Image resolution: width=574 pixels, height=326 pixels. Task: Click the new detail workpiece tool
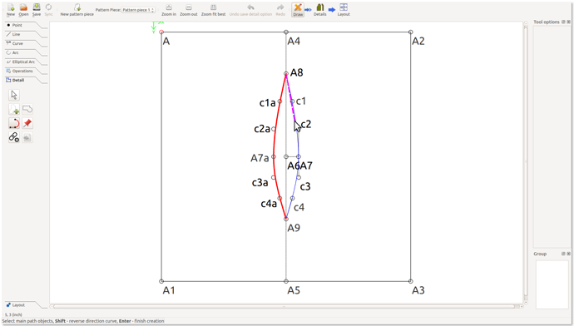click(x=14, y=109)
